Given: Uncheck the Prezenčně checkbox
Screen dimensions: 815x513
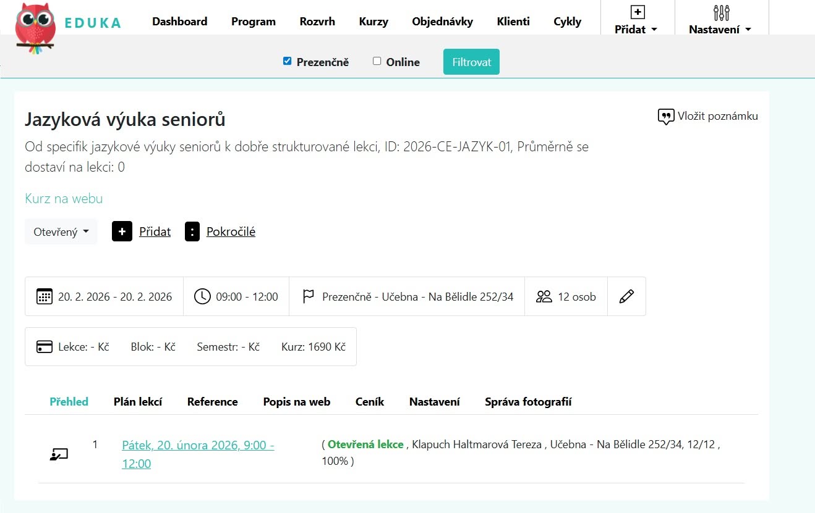Looking at the screenshot, I should point(287,61).
